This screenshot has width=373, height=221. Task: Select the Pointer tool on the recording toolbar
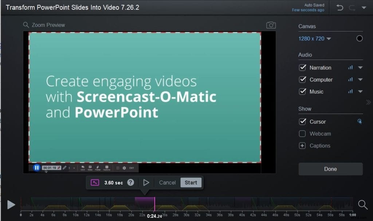coord(98,167)
